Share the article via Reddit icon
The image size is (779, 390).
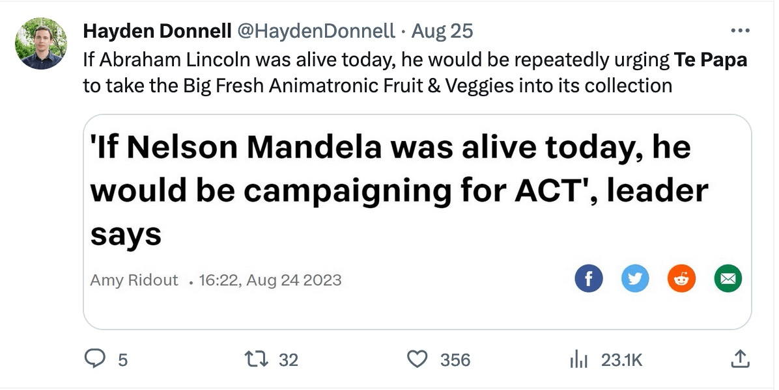(x=681, y=279)
